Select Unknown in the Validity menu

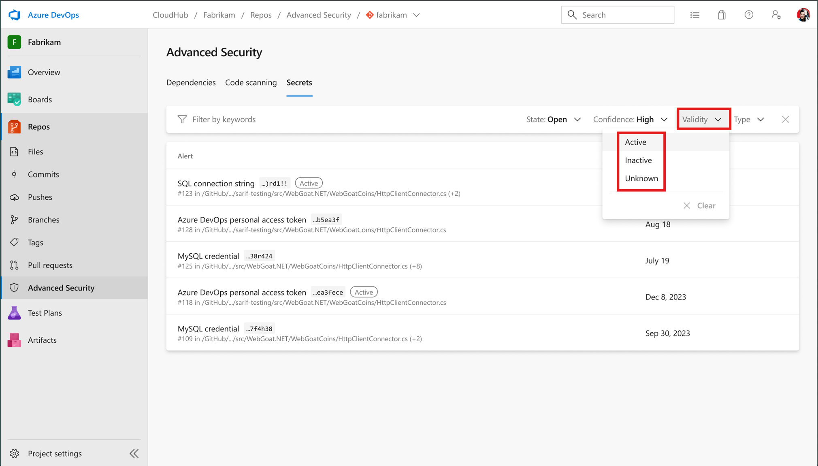[x=666, y=178]
